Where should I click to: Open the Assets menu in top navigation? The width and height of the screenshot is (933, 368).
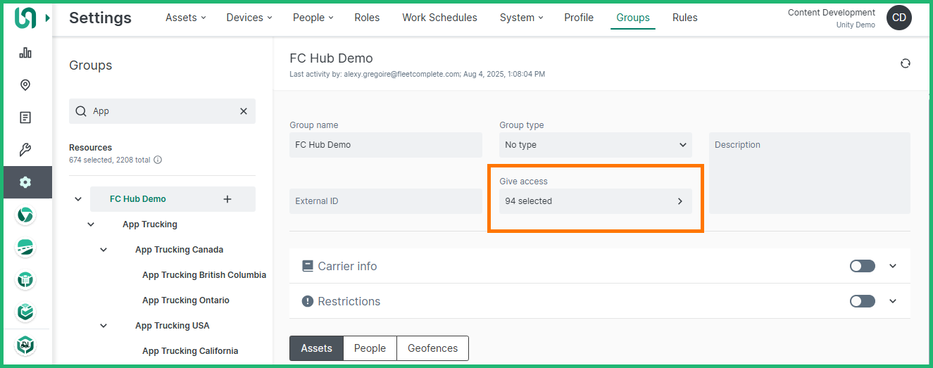tap(185, 18)
